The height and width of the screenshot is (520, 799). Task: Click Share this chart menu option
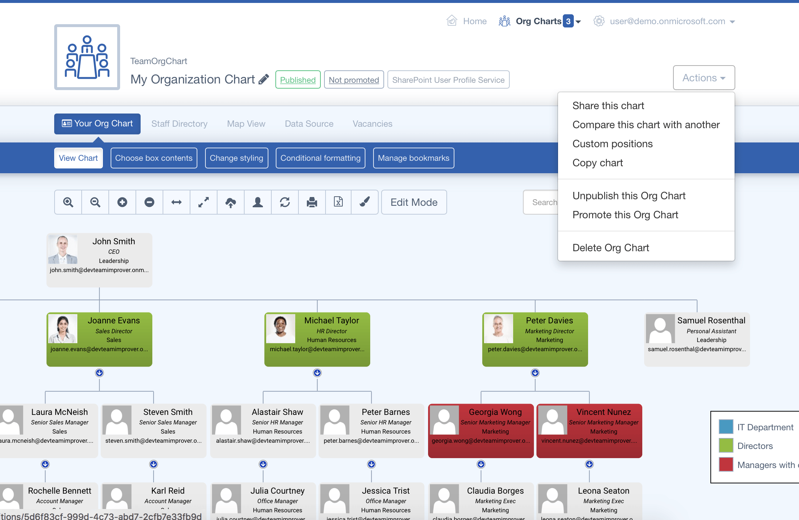tap(608, 105)
